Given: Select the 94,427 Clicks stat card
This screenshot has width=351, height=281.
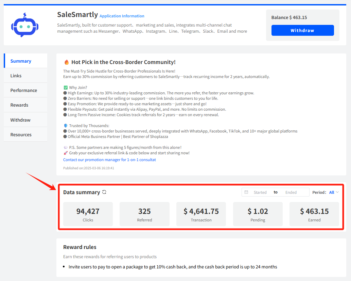Looking at the screenshot, I should 88,214.
